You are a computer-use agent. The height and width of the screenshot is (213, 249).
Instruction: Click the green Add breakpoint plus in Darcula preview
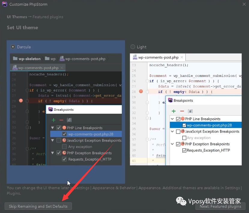(x=53, y=120)
